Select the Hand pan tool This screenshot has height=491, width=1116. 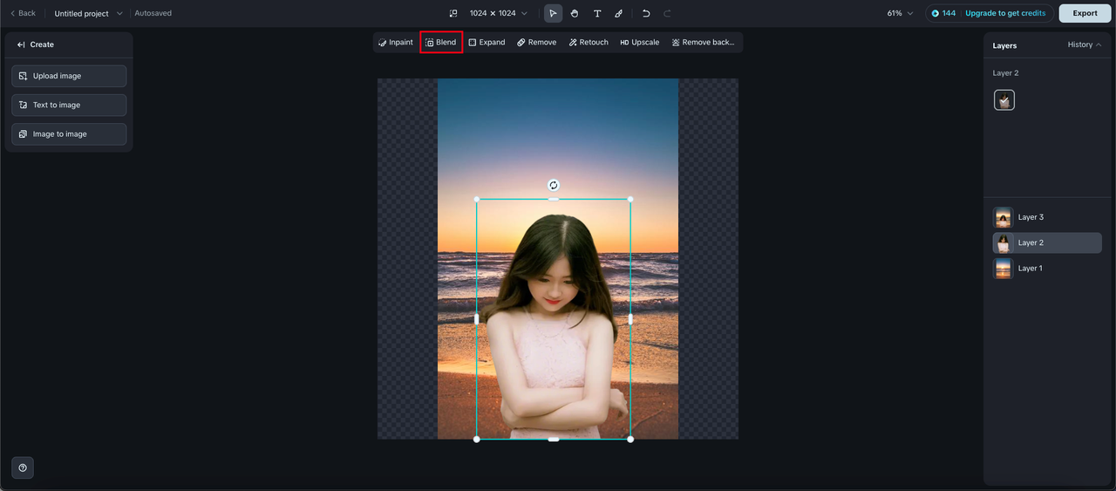(575, 13)
